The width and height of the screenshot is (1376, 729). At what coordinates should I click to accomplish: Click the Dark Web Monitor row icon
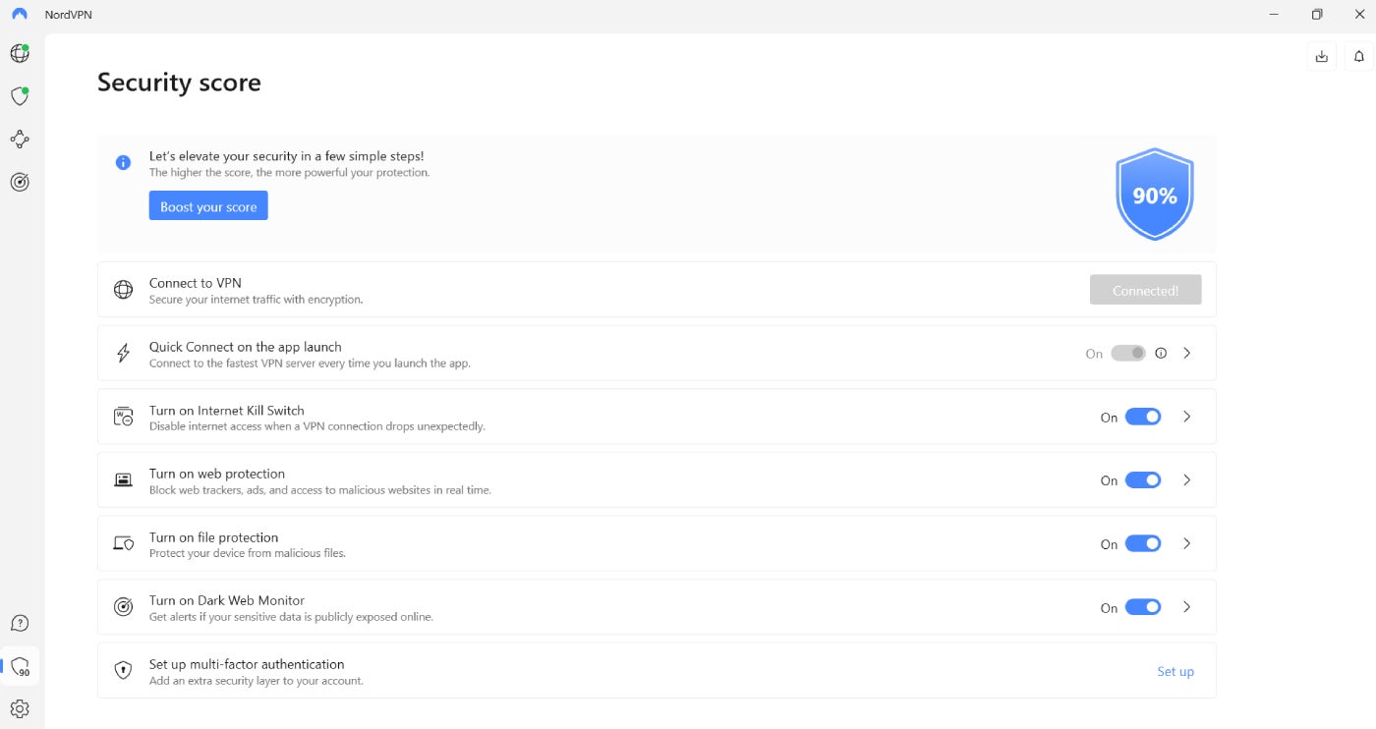coord(123,607)
